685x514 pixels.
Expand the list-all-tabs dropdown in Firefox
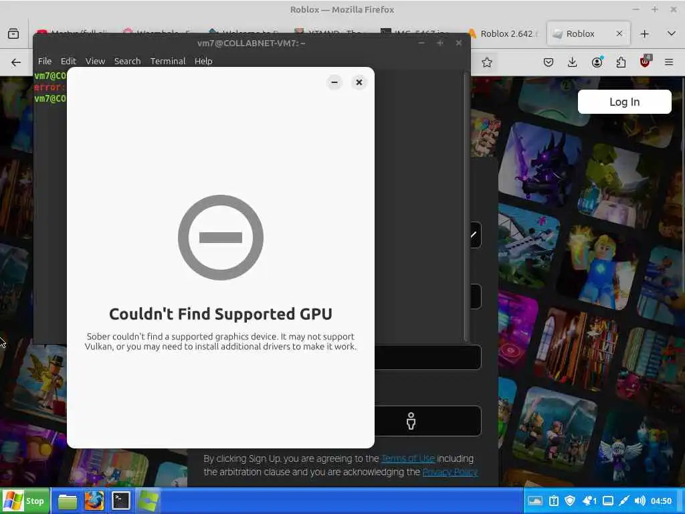coord(672,33)
